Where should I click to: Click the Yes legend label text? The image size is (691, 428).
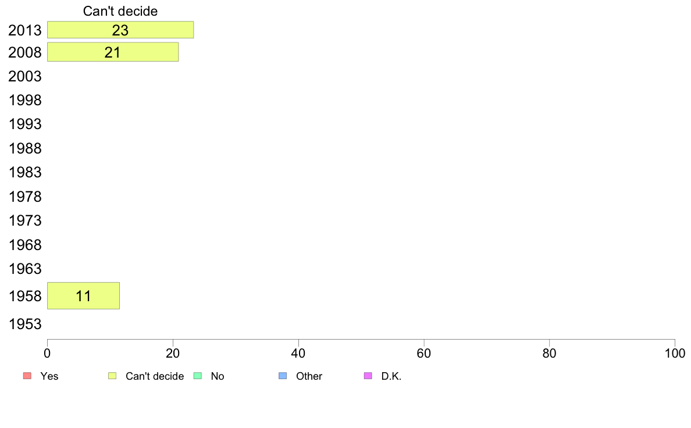(x=49, y=376)
